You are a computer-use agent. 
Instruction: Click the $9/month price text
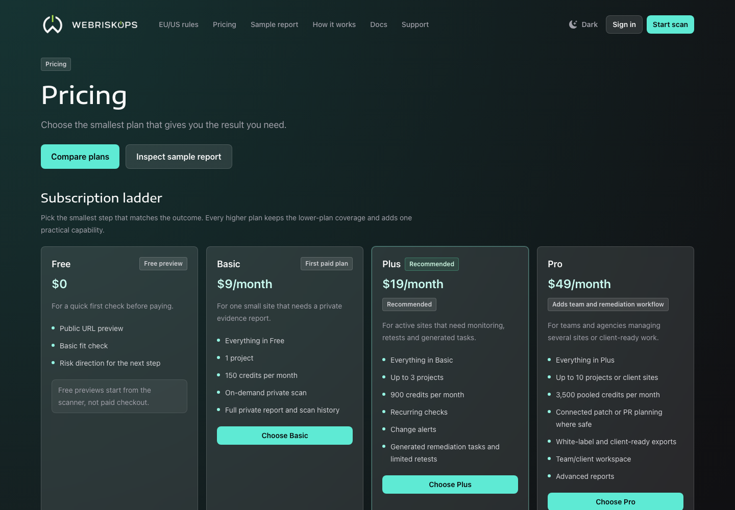[x=244, y=284]
